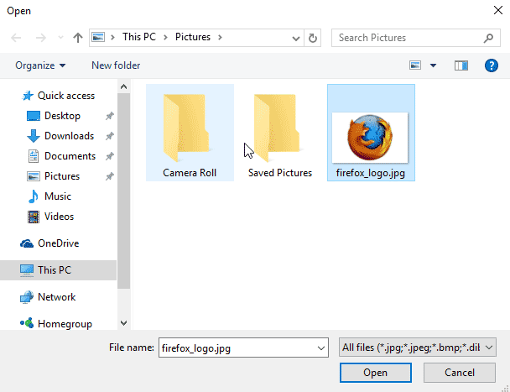Image resolution: width=510 pixels, height=392 pixels.
Task: Click the pin icon next to Desktop
Action: coord(110,116)
